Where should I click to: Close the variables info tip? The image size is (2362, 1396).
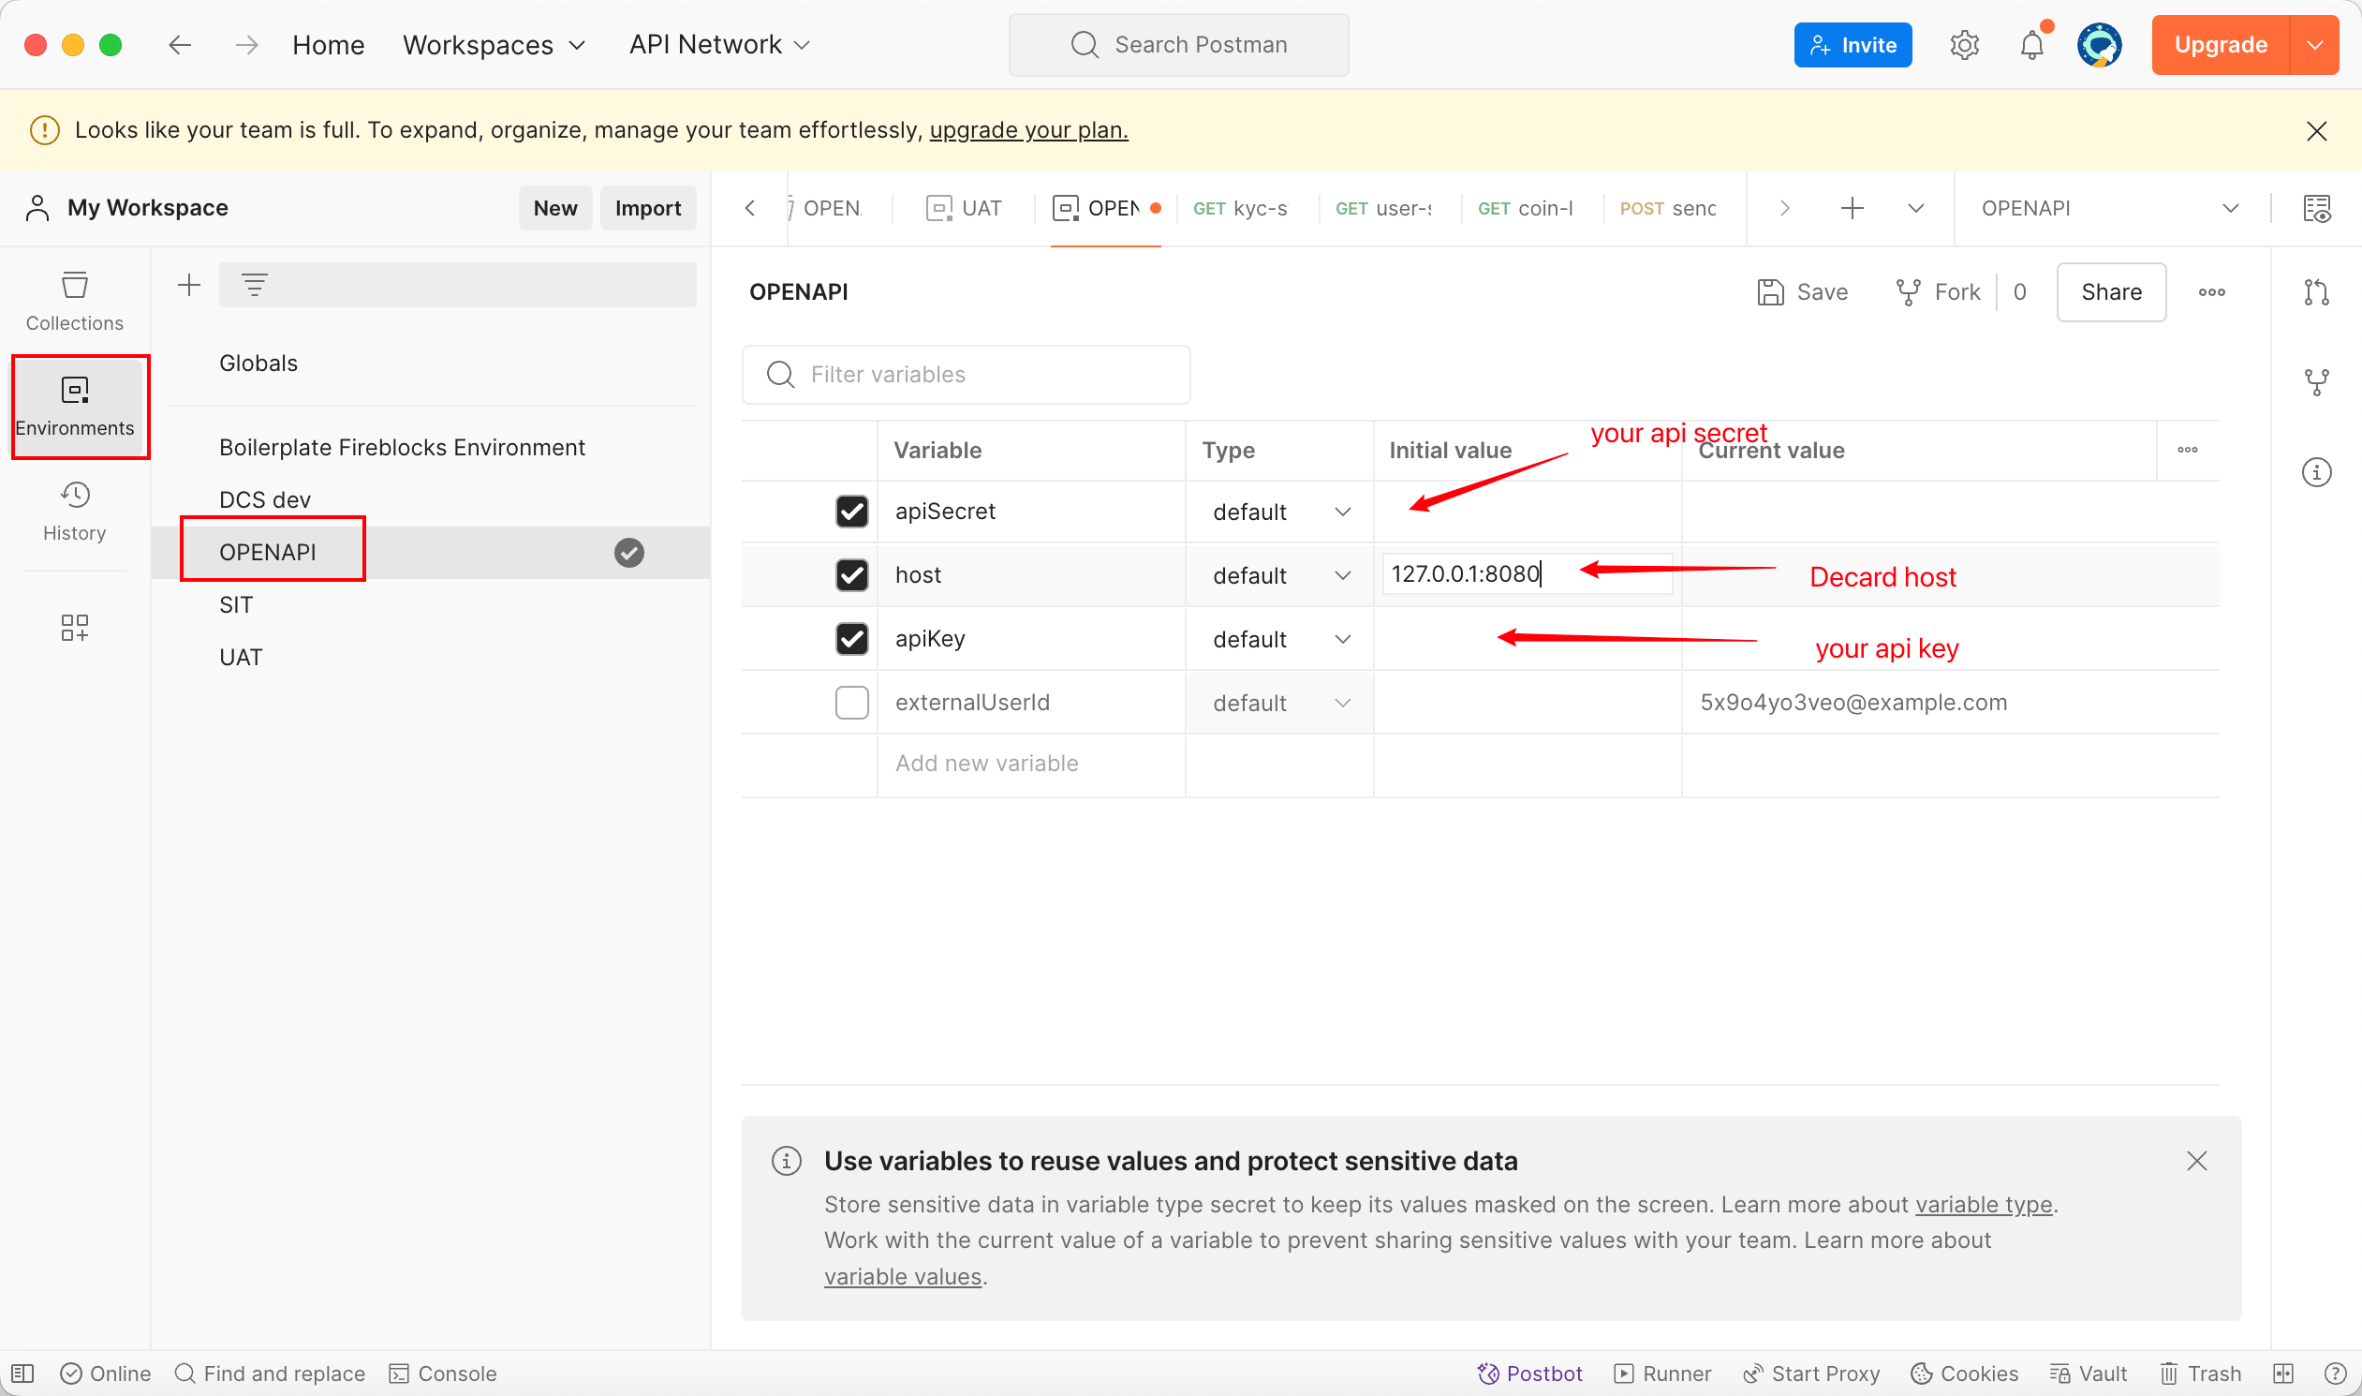(2195, 1161)
